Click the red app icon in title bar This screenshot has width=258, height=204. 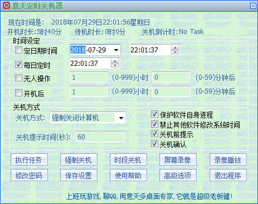point(7,6)
